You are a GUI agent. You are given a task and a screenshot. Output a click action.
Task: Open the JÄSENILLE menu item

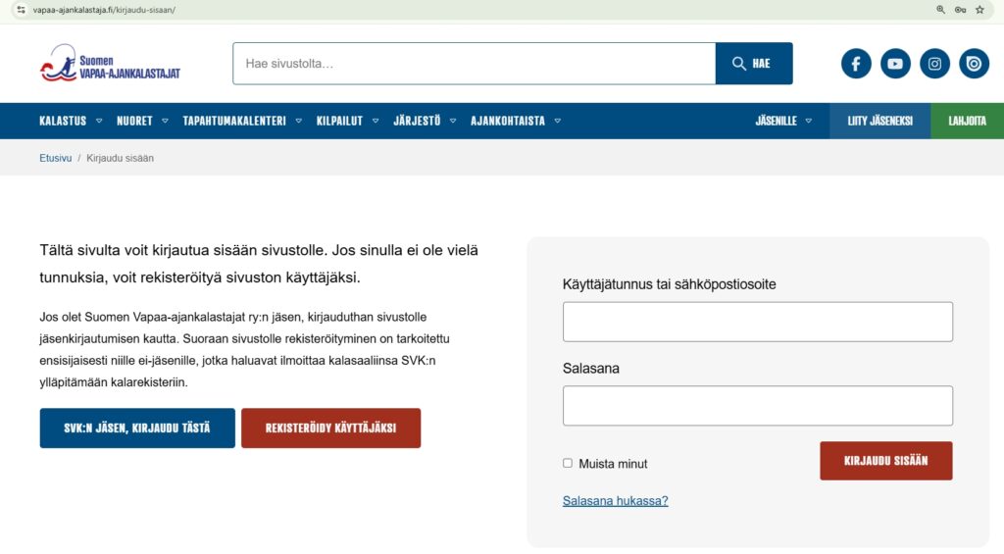777,121
